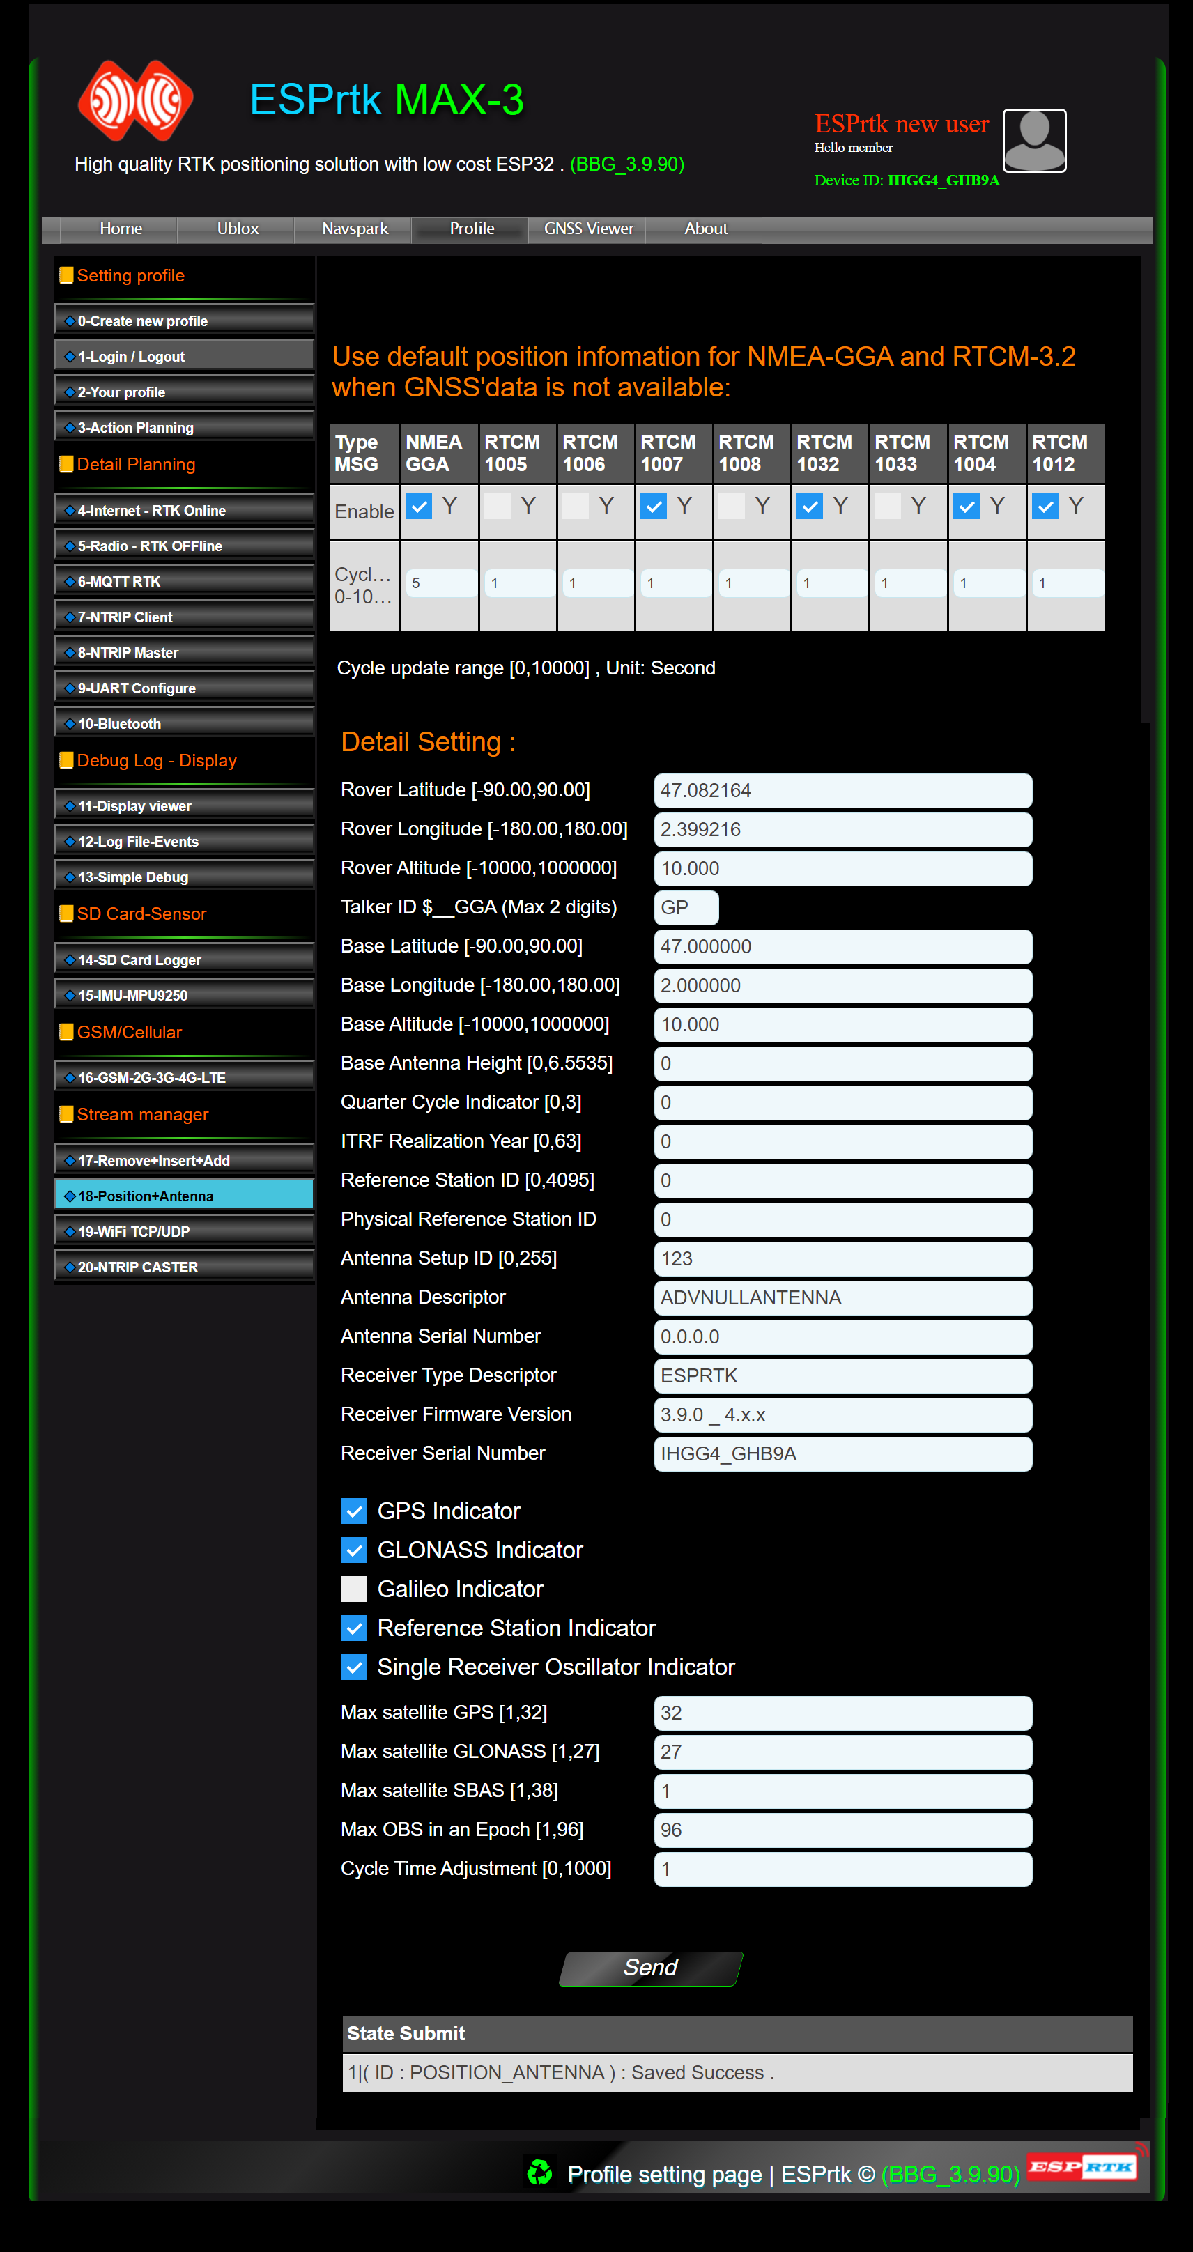Click the orange GSM/Cellular section marker
Image resolution: width=1193 pixels, height=2252 pixels.
(66, 1033)
